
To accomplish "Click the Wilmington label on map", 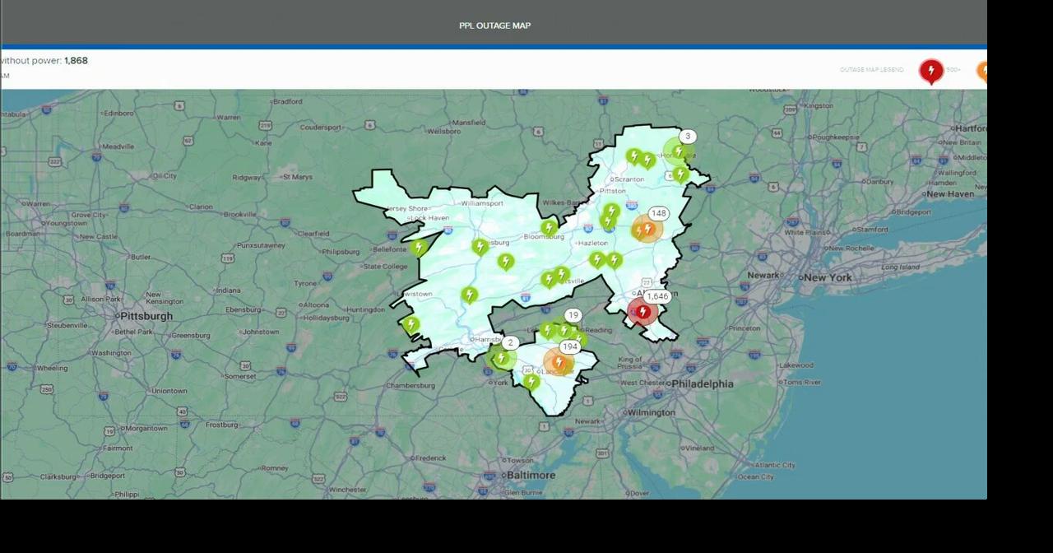I will pos(651,412).
